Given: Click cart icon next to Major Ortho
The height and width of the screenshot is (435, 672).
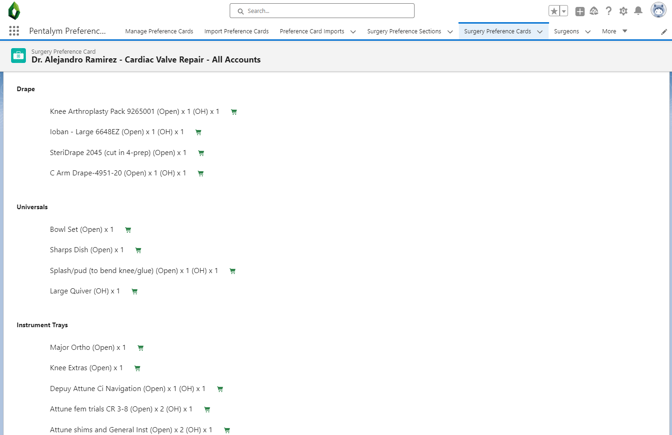Looking at the screenshot, I should pos(141,348).
